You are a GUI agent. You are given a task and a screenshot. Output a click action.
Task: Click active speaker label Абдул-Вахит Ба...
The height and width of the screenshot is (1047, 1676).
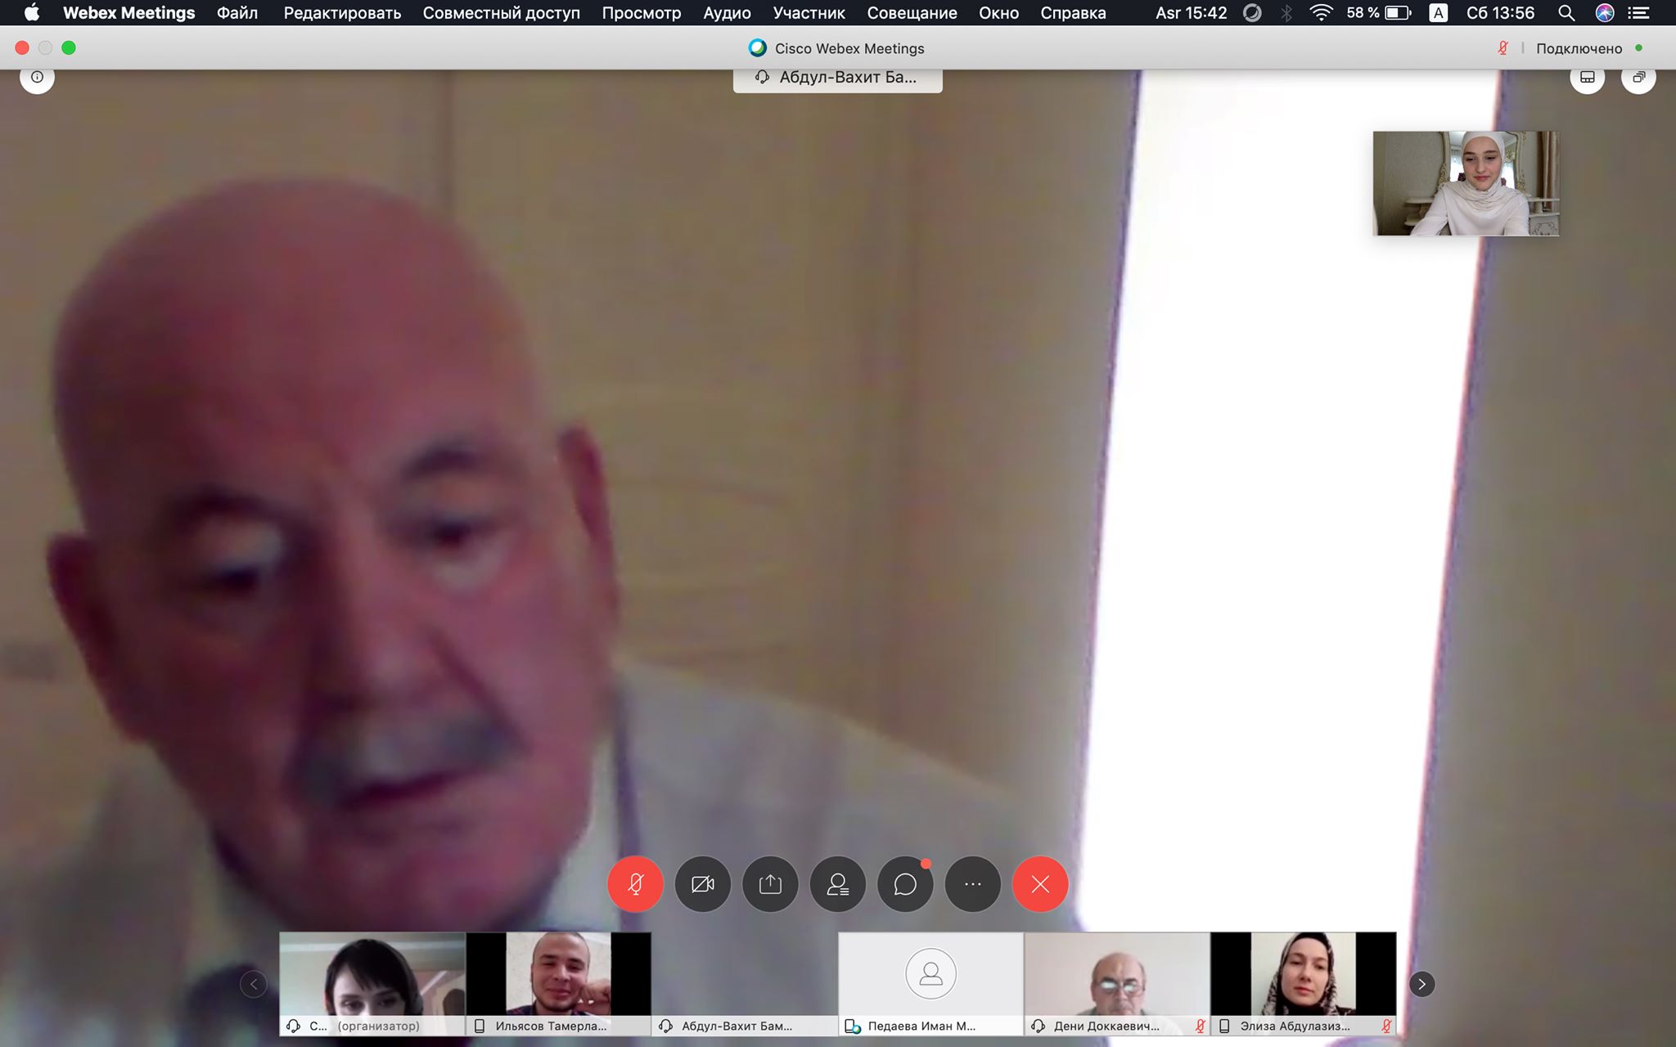(x=838, y=78)
